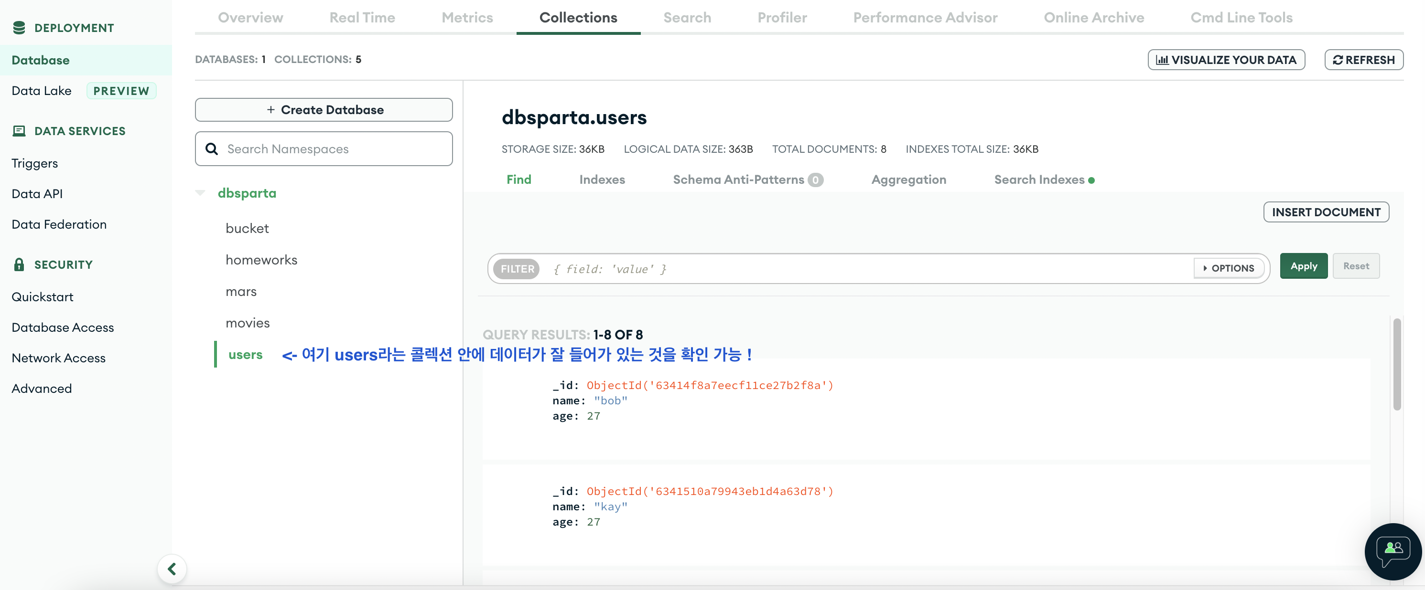Click the Data Services monitor icon
1425x590 pixels.
point(19,131)
